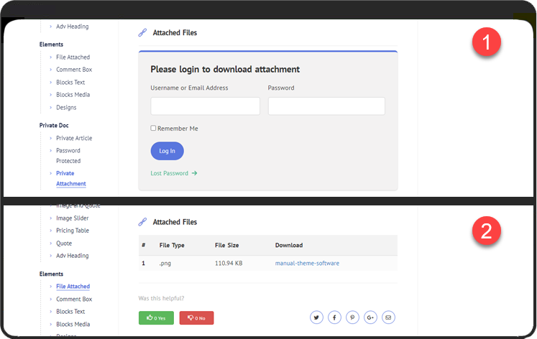The image size is (537, 339).
Task: Click the chevron beside Password Protected
Action: (50, 151)
